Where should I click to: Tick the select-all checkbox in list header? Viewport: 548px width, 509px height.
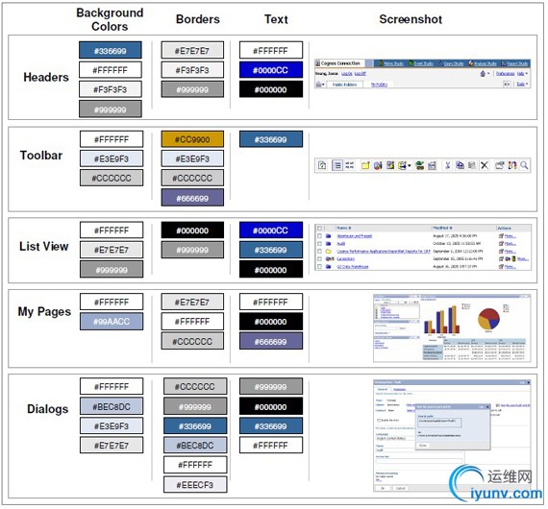coord(319,229)
